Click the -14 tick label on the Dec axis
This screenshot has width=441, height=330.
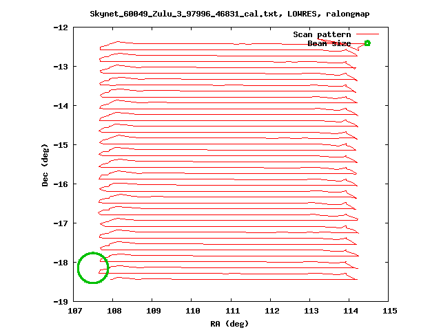[61, 106]
